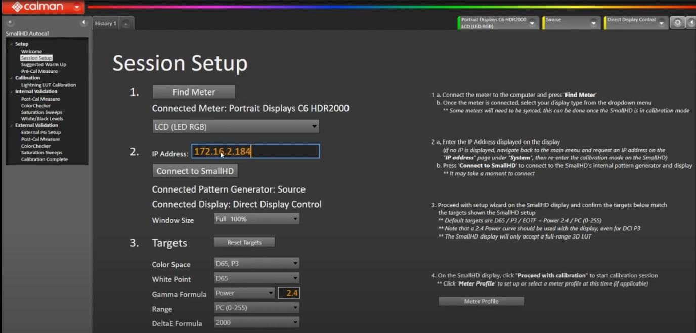Image resolution: width=696 pixels, height=333 pixels.
Task: Click the gamma value 2.4 field
Action: point(289,293)
